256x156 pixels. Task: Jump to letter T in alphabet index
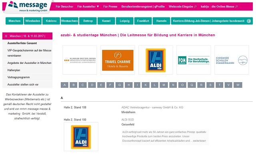click(220, 85)
